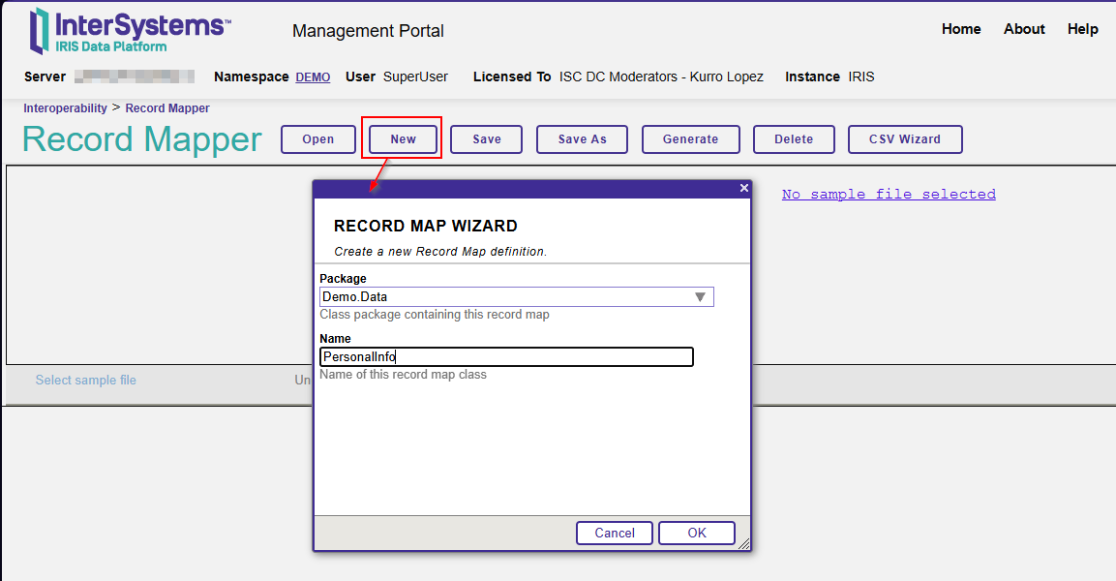Screen dimensions: 1116x581
Task: Open an existing record map
Action: pyautogui.click(x=317, y=139)
